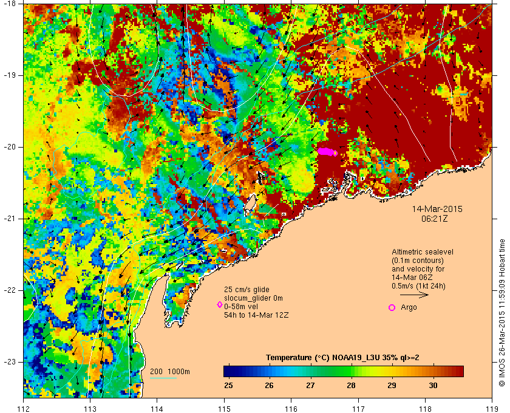This screenshot has height=413, width=510.
Task: Click the colorbar tick label 29
Action: point(392,385)
